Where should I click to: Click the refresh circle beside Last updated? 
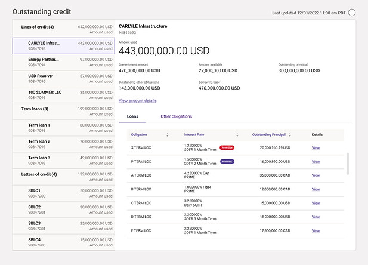coord(351,13)
